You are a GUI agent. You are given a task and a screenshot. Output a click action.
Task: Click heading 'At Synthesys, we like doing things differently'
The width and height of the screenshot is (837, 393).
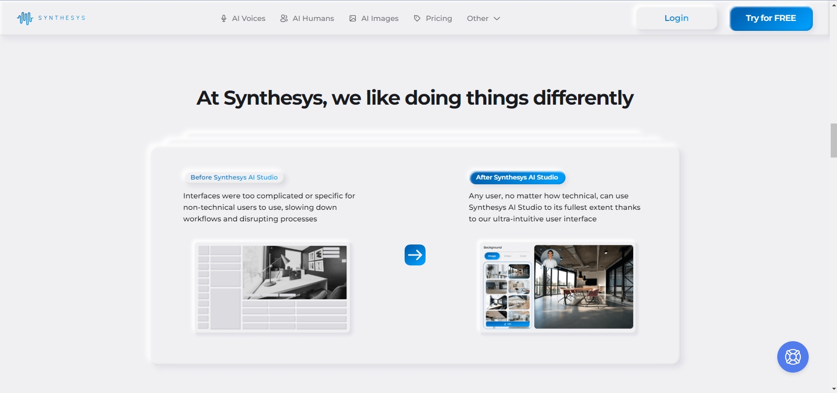(415, 98)
